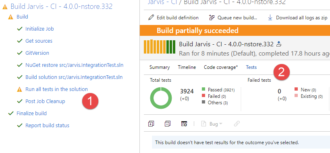Open the Timeline tab
The image size is (330, 153).
tap(187, 67)
